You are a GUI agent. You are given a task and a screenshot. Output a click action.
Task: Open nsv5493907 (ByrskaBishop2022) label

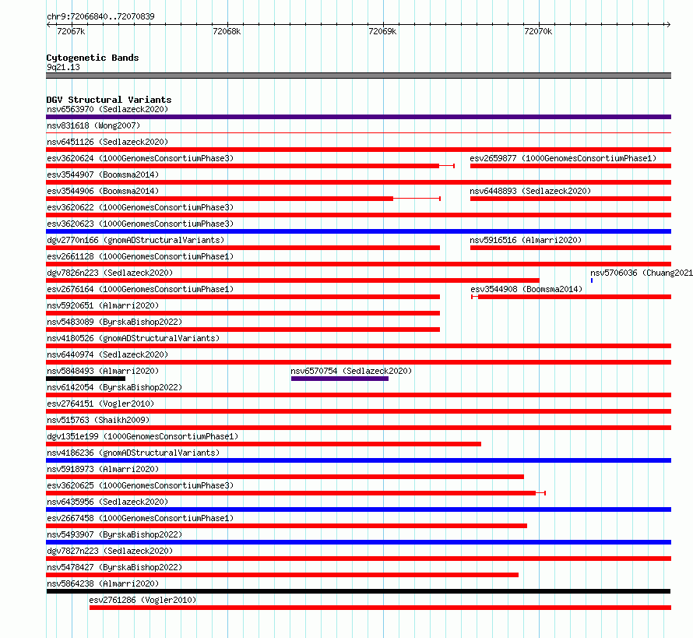click(x=114, y=534)
